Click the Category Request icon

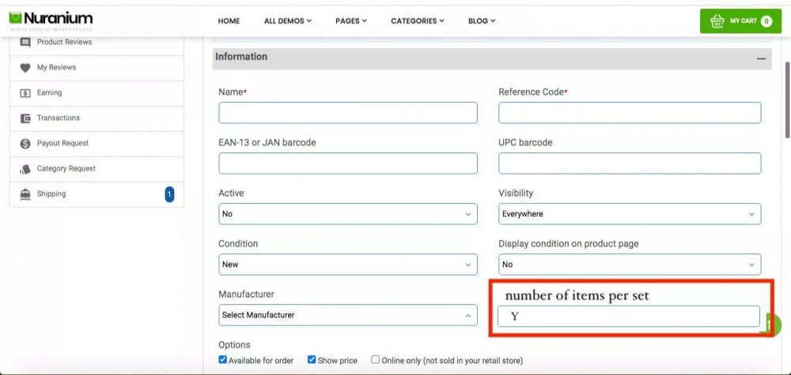click(x=25, y=169)
